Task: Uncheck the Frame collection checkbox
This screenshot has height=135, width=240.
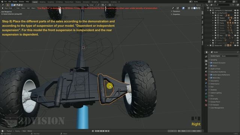Action: [216, 23]
